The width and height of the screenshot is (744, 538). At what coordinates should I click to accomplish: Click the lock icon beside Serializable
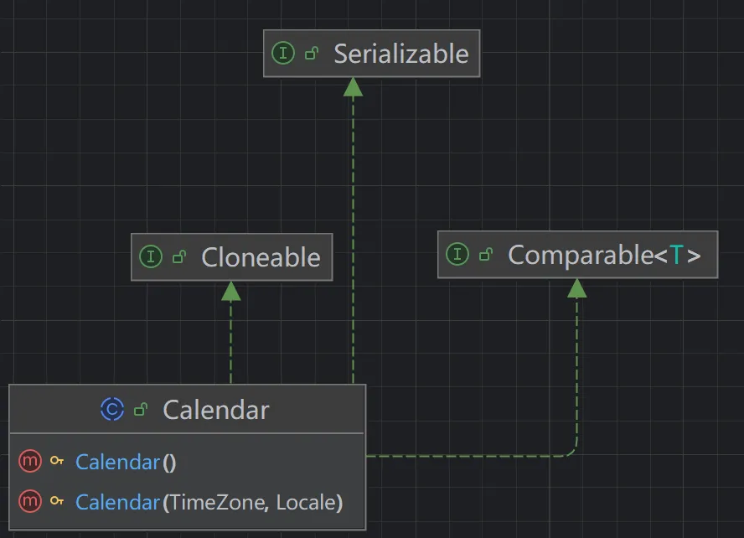click(312, 54)
